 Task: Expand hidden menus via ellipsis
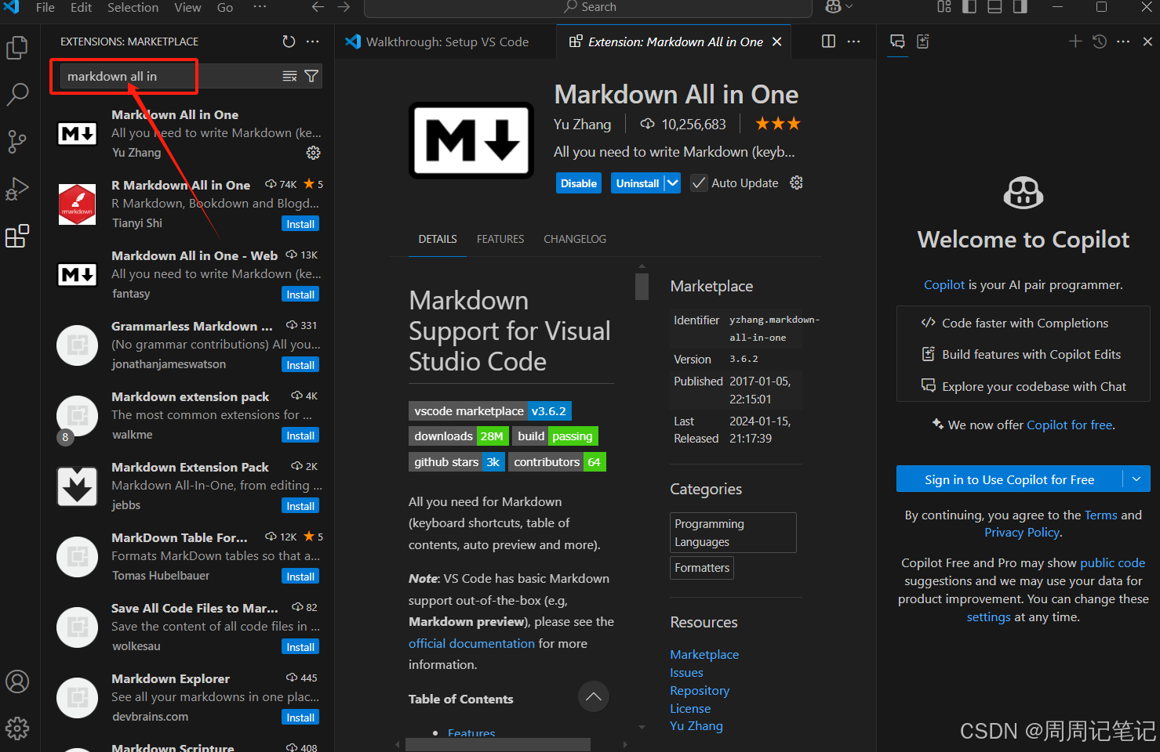(260, 7)
